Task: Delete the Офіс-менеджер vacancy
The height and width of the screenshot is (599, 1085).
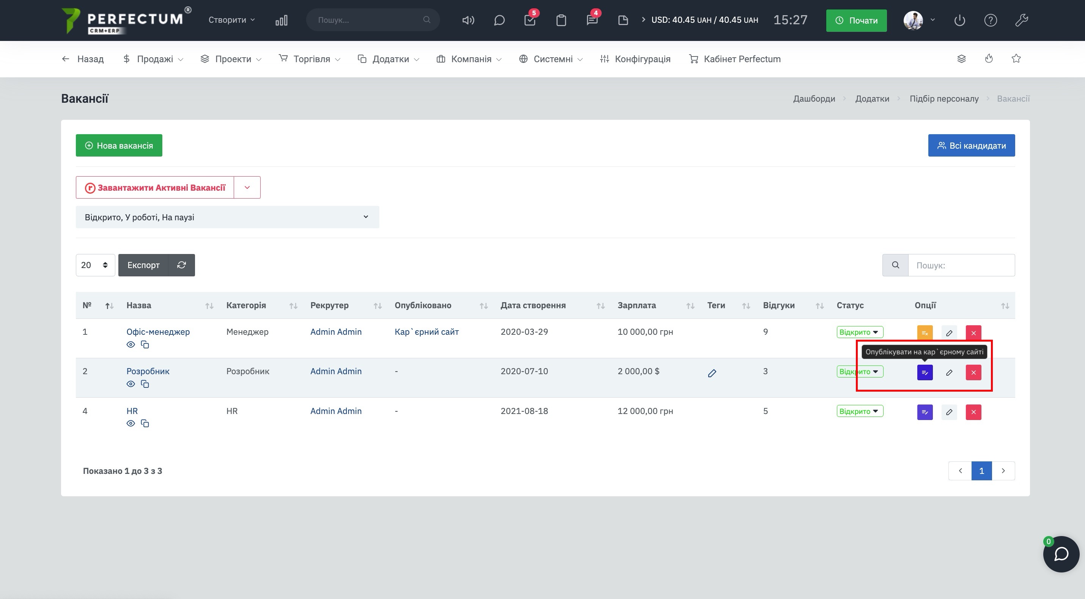Action: point(973,332)
